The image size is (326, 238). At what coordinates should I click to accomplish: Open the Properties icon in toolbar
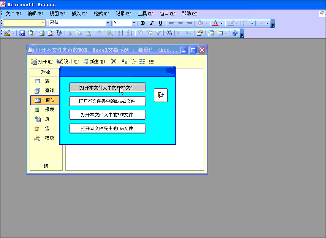point(200,33)
